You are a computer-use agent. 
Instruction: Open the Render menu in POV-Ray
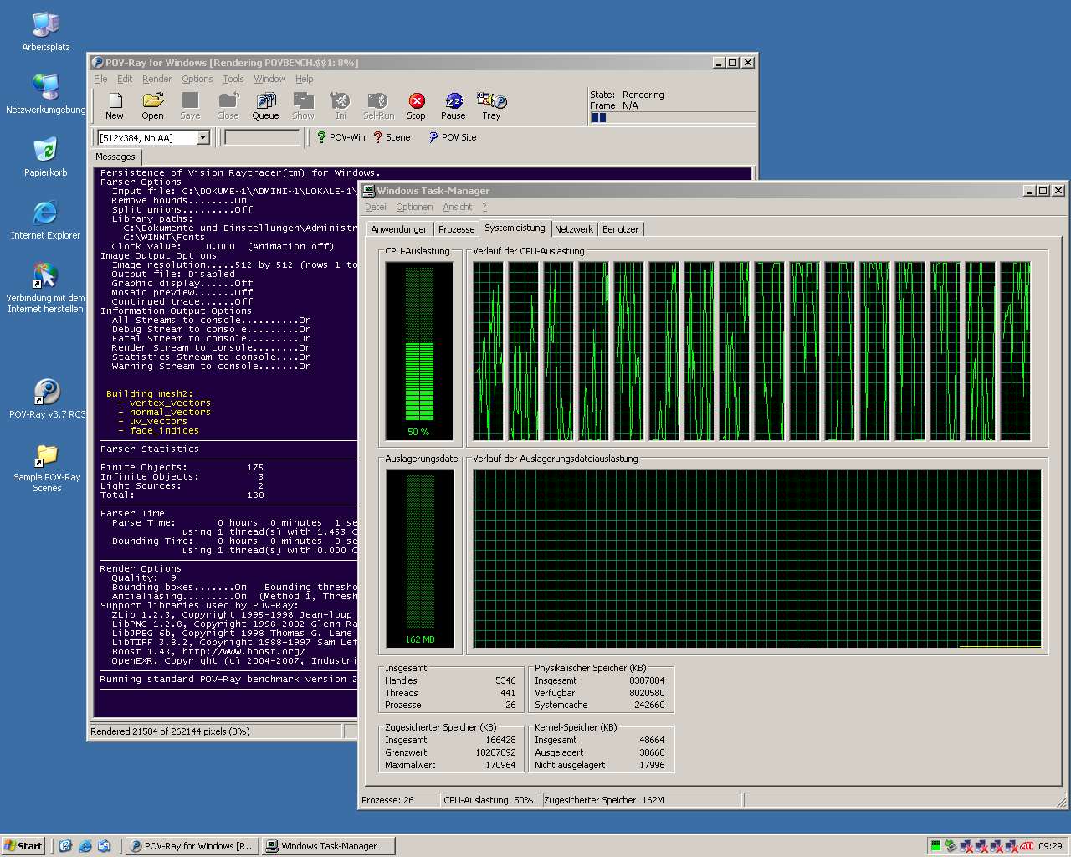pyautogui.click(x=156, y=79)
